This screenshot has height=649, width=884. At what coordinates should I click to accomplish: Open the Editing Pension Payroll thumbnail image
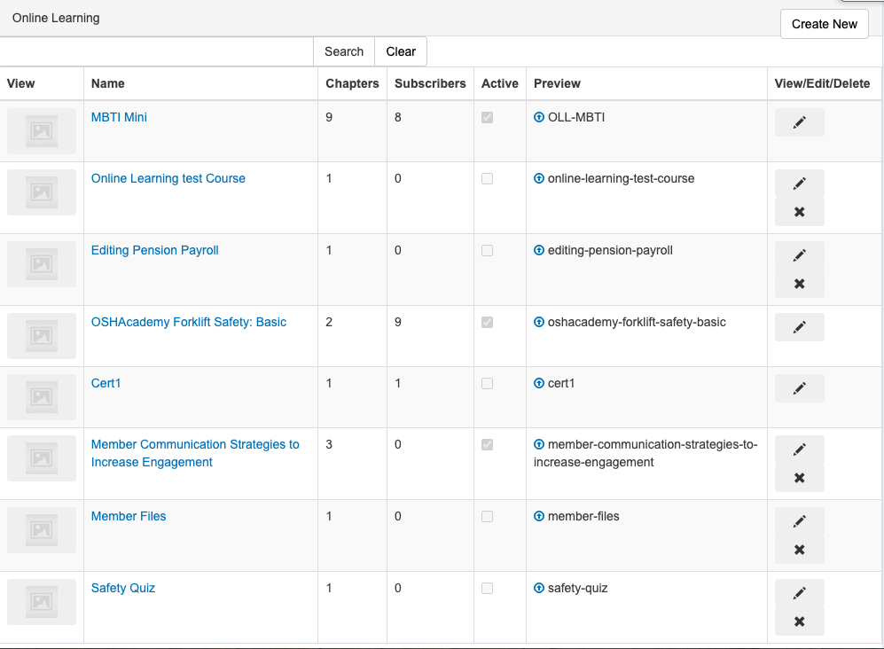tap(42, 264)
